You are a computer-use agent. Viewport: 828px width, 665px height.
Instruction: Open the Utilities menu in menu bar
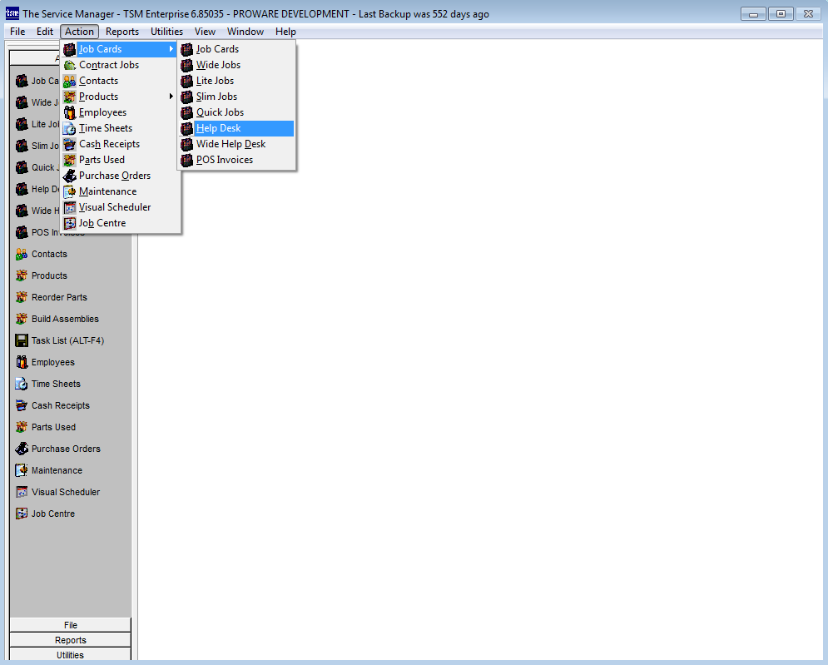pyautogui.click(x=166, y=32)
